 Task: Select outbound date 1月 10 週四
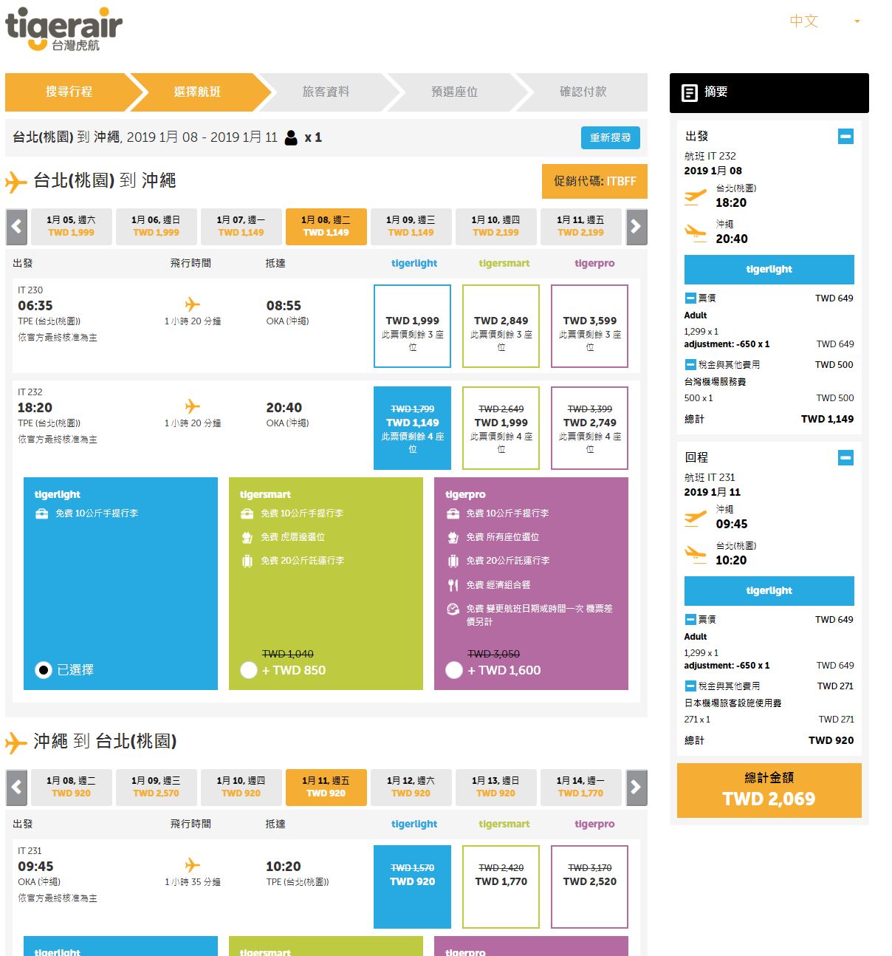click(495, 226)
